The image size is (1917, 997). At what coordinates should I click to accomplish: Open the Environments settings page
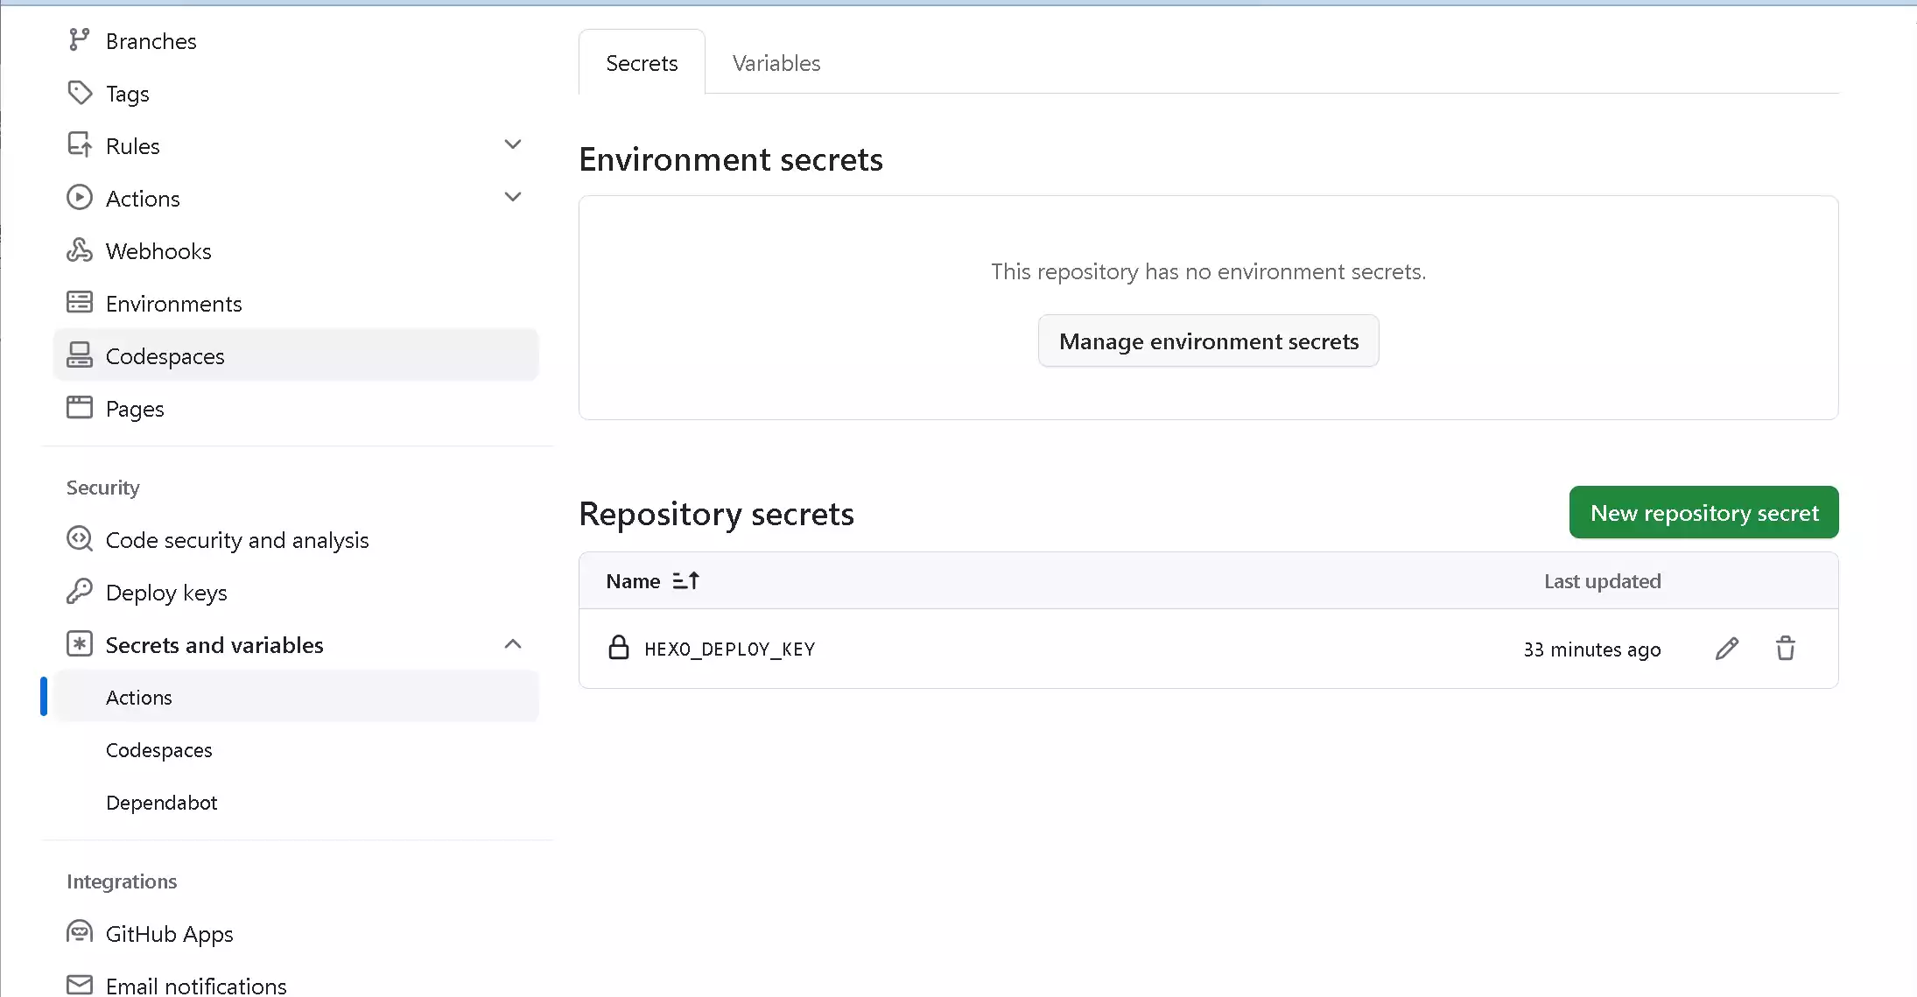173,304
